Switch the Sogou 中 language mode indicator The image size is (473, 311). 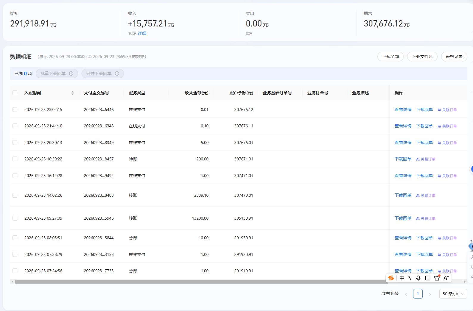(402, 278)
